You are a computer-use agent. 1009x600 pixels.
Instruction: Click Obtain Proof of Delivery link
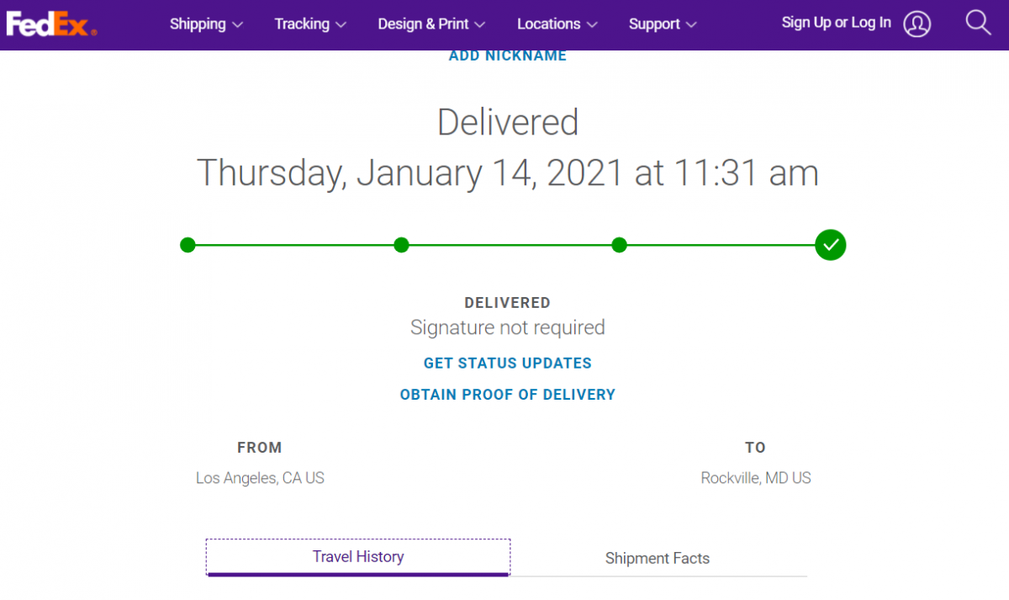[508, 395]
